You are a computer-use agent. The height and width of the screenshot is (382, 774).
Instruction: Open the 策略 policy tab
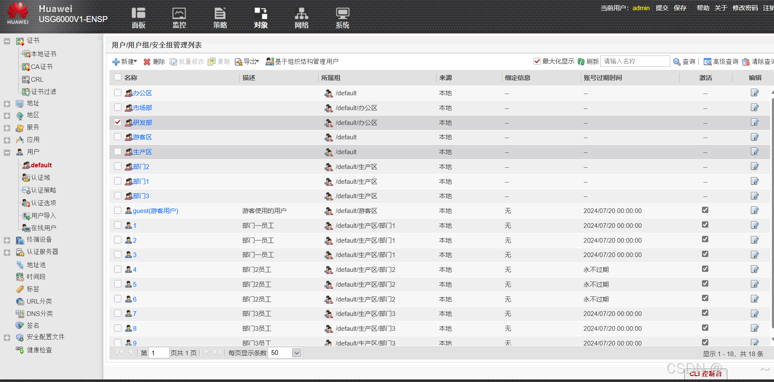coord(220,18)
